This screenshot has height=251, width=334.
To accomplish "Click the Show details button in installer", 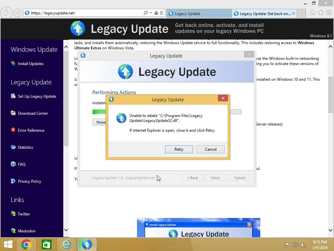I will 99,122.
